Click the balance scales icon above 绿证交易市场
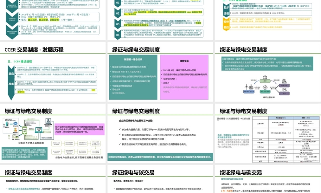 pos(265,87)
